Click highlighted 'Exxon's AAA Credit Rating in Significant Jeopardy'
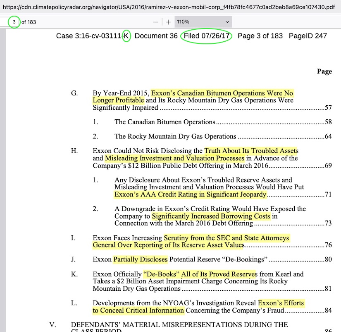Screen dimensions: 341x332 click(190, 194)
